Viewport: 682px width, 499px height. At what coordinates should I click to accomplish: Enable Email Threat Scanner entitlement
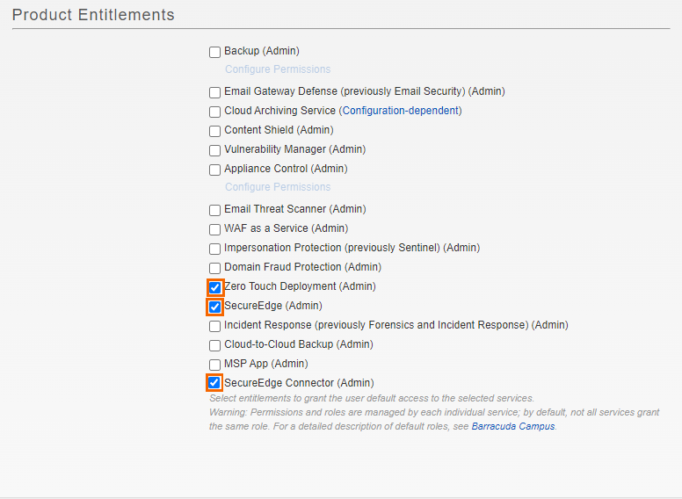pyautogui.click(x=214, y=210)
